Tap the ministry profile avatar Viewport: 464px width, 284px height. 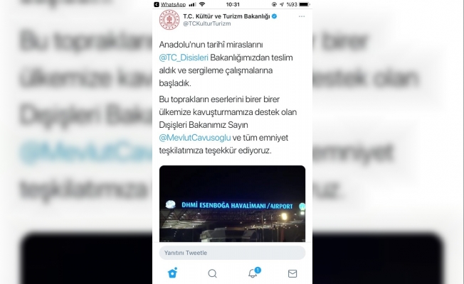point(169,20)
